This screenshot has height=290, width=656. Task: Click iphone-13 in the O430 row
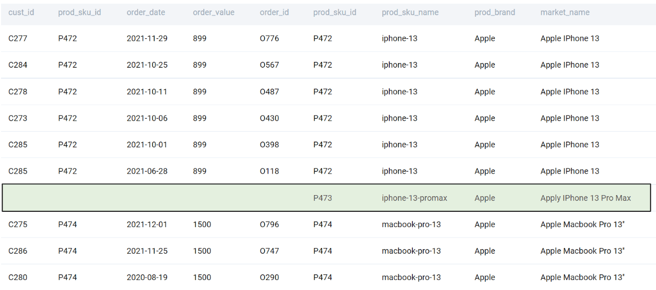pyautogui.click(x=400, y=118)
